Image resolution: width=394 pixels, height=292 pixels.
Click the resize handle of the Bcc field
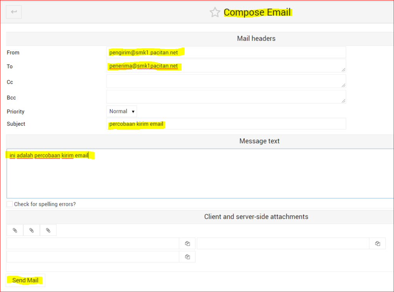(x=343, y=101)
